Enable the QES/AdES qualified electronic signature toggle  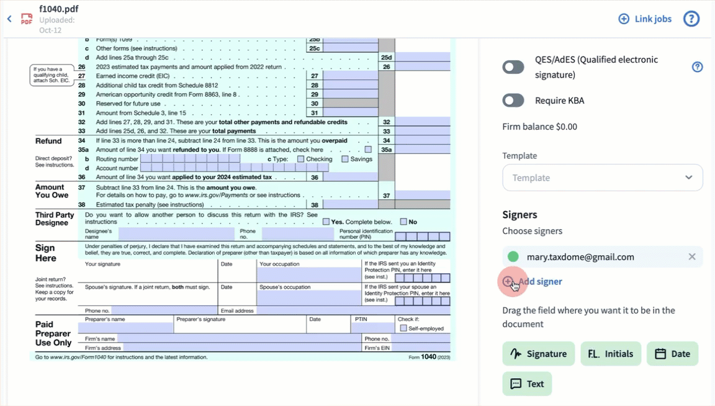click(x=513, y=67)
